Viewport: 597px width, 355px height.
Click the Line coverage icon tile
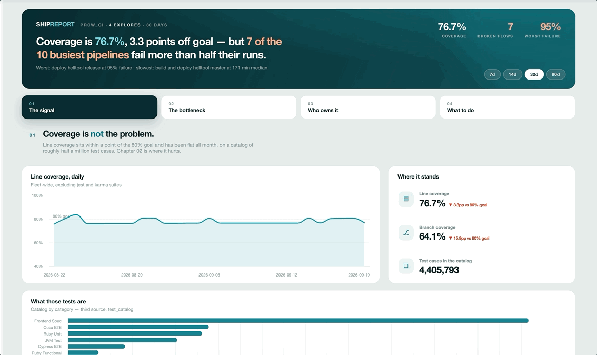tap(406, 199)
